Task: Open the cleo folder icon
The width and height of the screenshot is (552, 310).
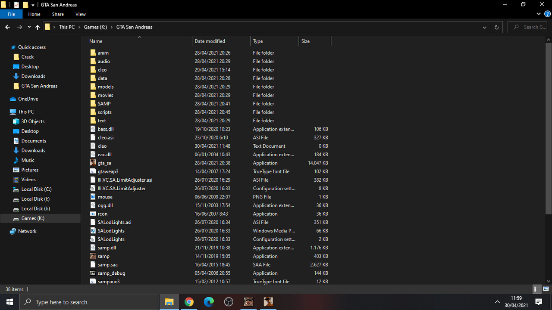Action: (93, 69)
